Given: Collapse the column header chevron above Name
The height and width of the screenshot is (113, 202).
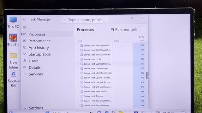Looking at the screenshot, I should point(92,36).
